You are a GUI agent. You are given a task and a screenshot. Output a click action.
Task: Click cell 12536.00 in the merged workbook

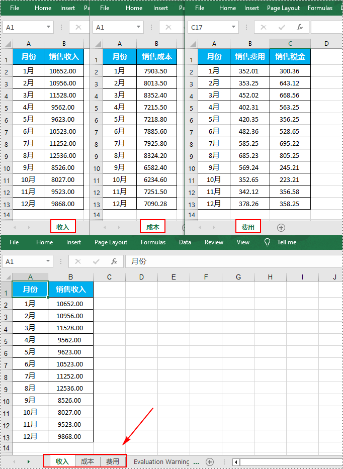tap(70, 388)
